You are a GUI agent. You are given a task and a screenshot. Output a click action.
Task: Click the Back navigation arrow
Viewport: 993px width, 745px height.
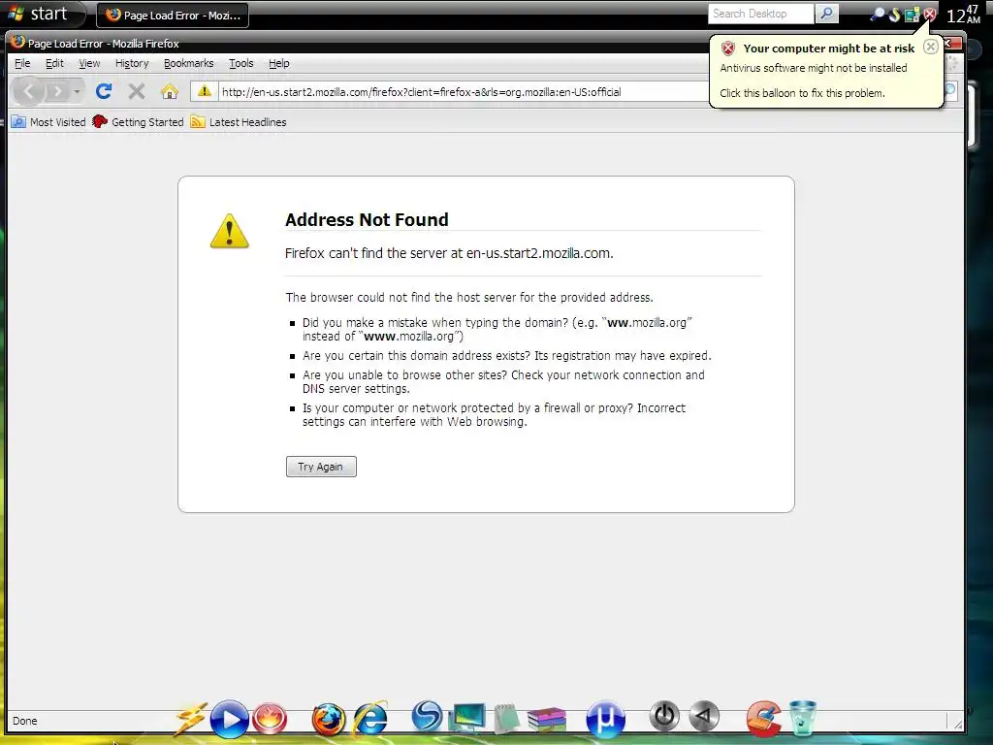click(x=27, y=92)
